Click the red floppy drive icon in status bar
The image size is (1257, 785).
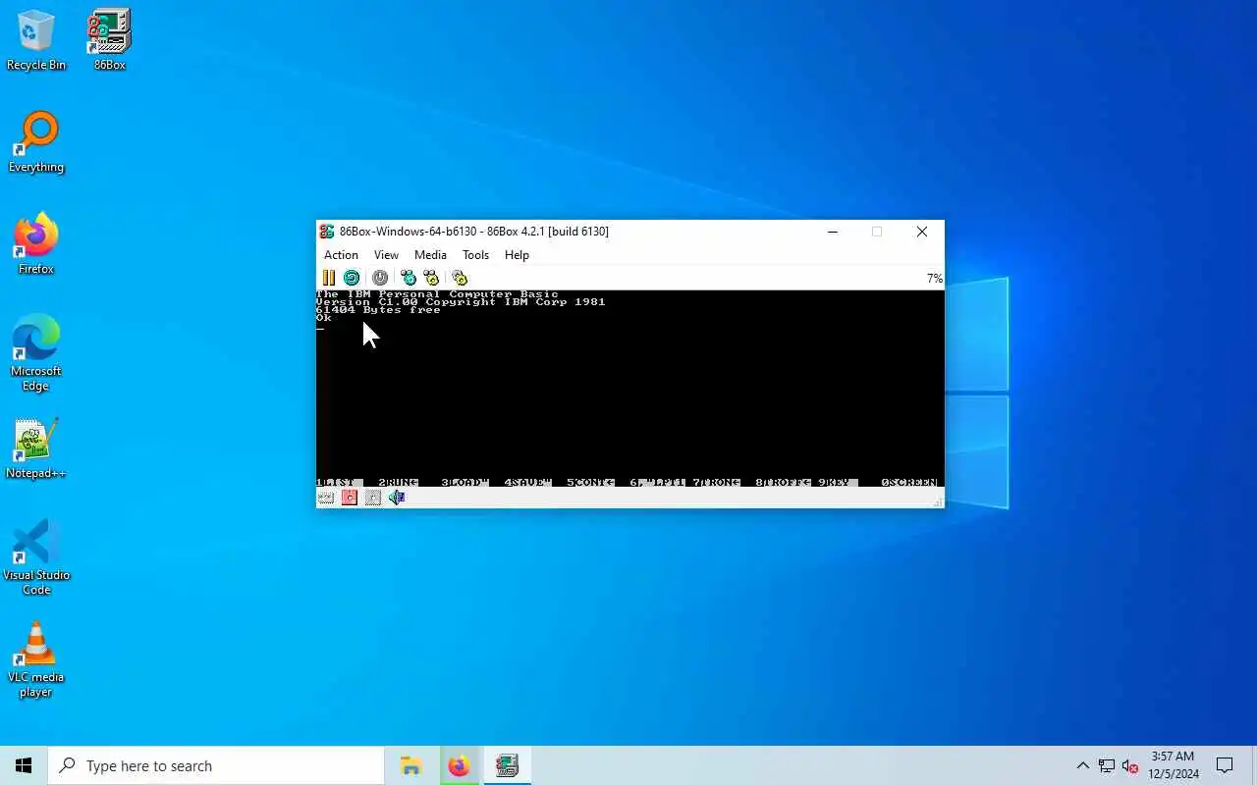[350, 497]
